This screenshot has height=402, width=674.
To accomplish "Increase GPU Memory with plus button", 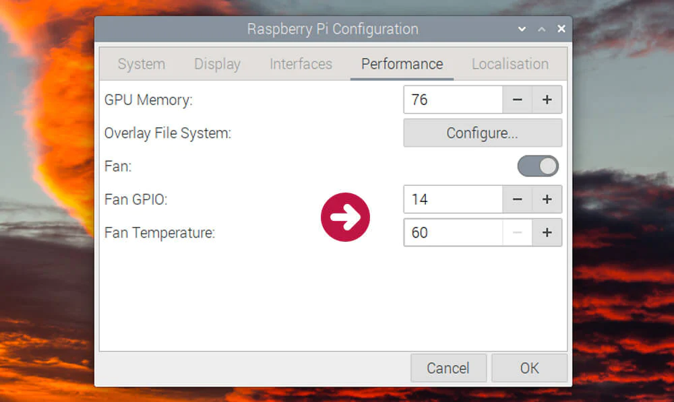I will point(547,100).
